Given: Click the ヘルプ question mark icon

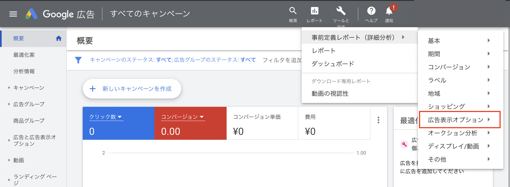Looking at the screenshot, I should click(371, 11).
